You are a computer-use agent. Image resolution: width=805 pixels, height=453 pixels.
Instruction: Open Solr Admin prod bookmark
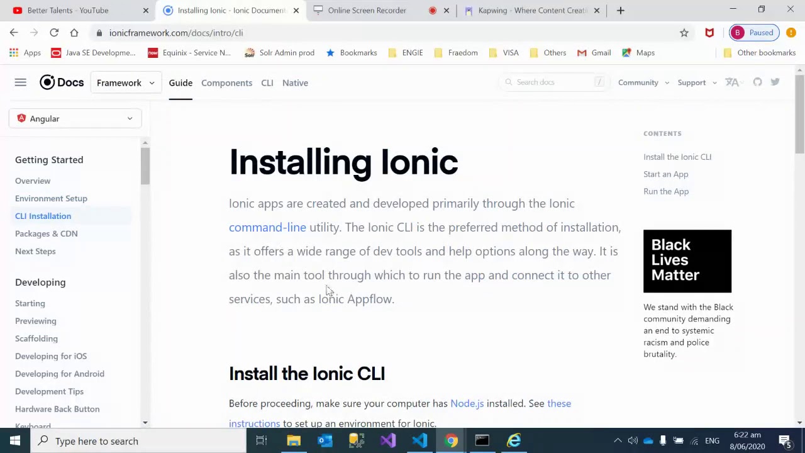[280, 53]
